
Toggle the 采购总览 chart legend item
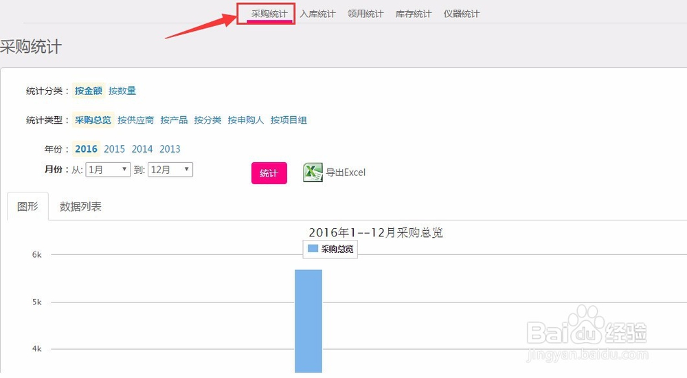pos(330,249)
